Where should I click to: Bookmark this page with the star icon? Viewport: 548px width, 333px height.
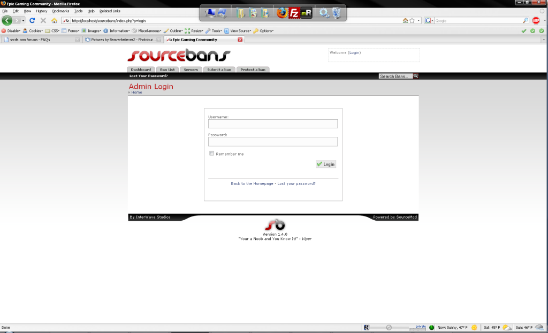pos(412,21)
